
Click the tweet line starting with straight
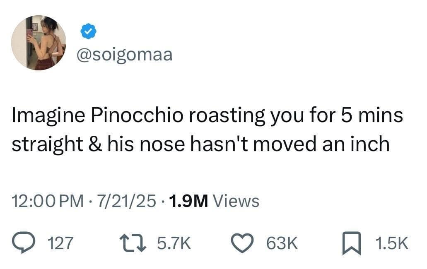coord(200,144)
